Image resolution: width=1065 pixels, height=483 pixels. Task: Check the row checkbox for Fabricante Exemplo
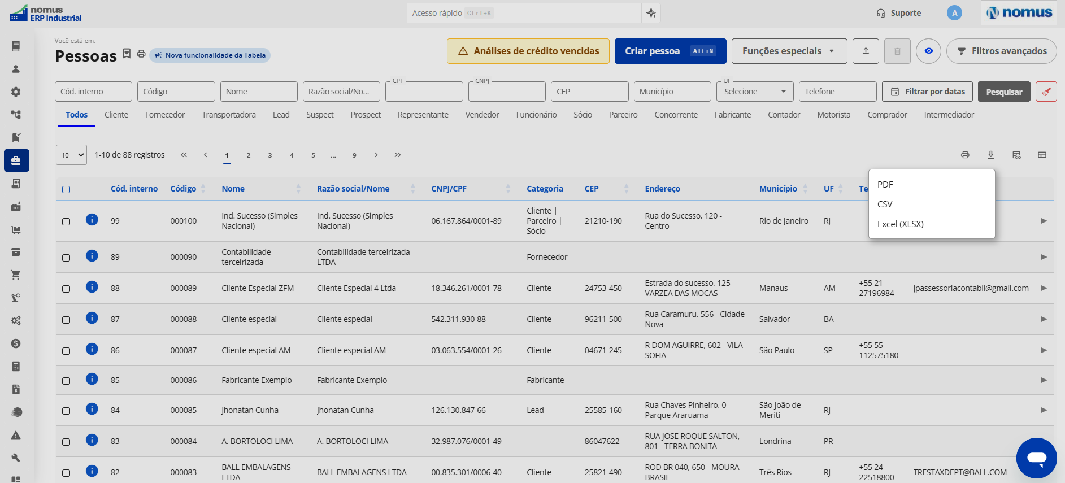click(x=66, y=381)
